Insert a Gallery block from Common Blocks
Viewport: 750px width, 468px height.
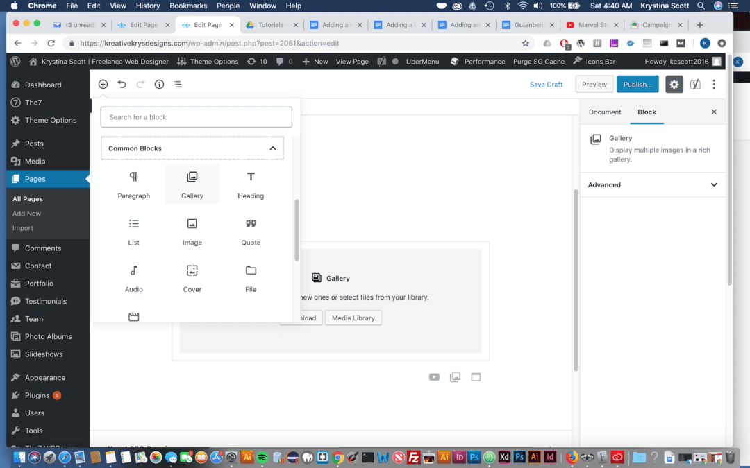(x=192, y=185)
